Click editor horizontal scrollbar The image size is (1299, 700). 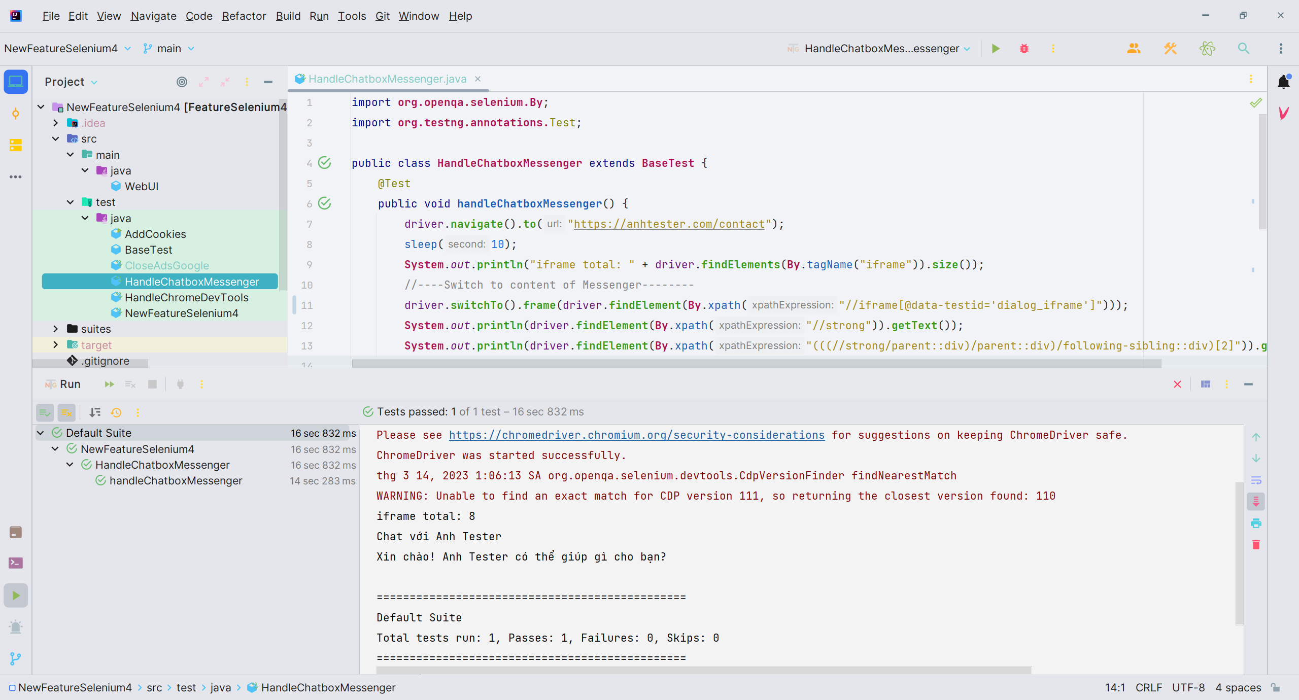(x=756, y=364)
